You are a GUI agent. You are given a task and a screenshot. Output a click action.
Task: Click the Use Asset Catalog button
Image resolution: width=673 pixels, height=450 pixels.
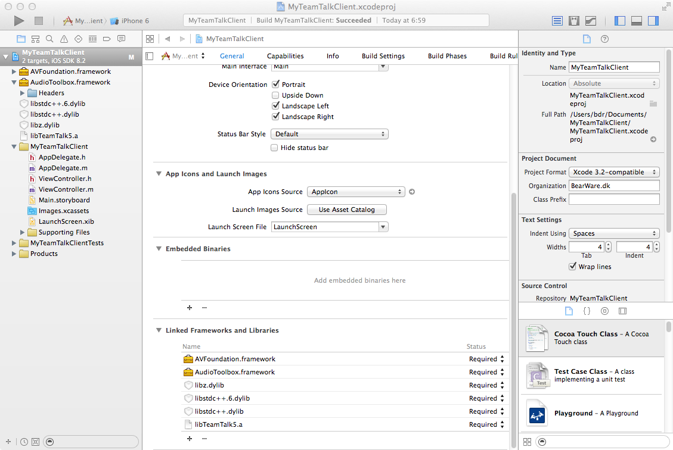coord(346,210)
